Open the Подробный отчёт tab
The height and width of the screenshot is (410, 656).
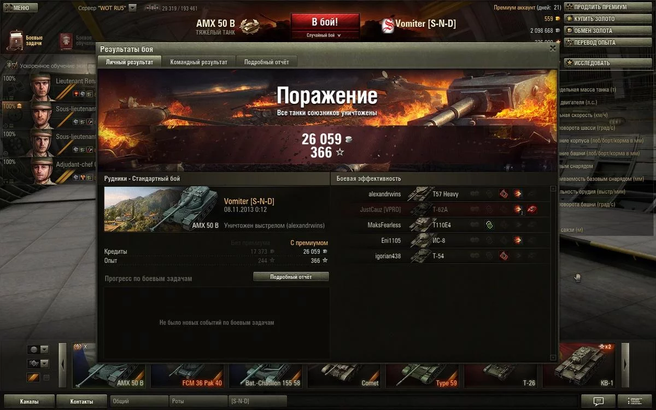(x=266, y=62)
